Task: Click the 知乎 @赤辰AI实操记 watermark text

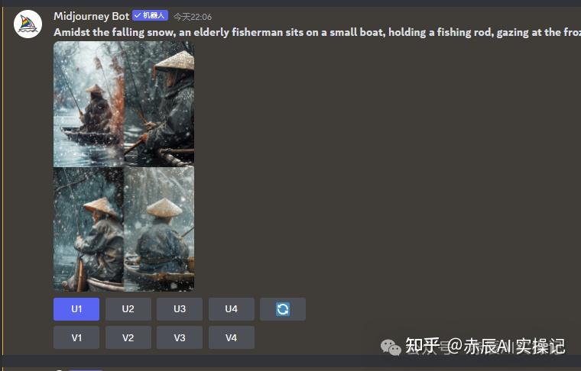Action: 485,347
